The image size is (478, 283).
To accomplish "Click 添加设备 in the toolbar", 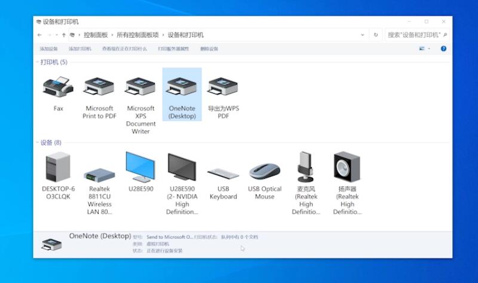I will click(x=48, y=49).
